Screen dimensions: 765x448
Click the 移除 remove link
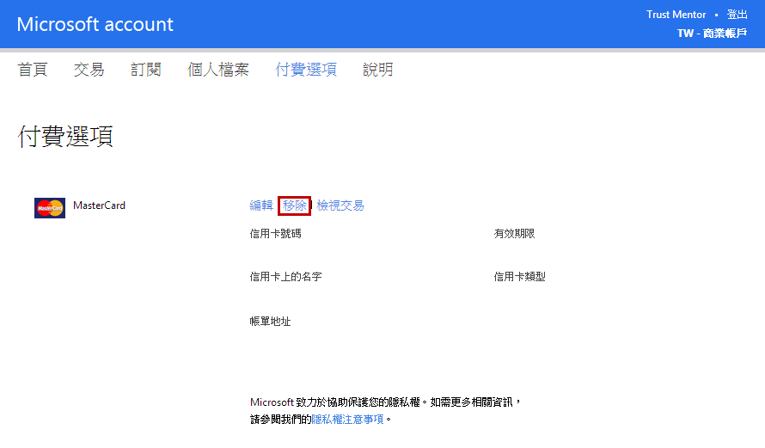click(295, 206)
